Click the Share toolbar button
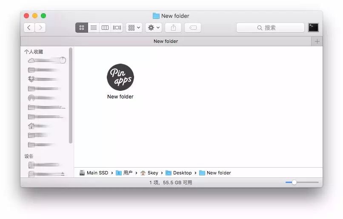 pos(173,28)
